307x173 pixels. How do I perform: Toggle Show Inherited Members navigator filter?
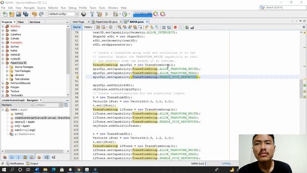[5, 157]
